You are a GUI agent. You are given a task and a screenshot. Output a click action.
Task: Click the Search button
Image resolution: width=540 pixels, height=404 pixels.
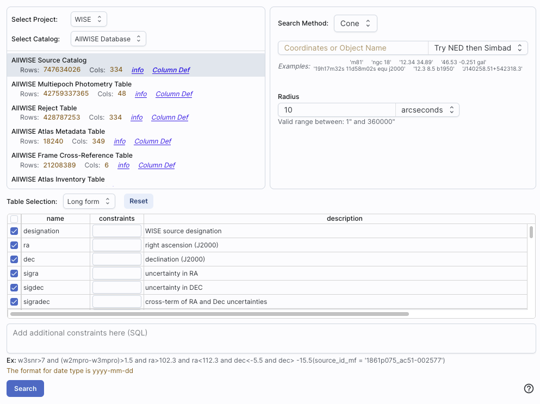pyautogui.click(x=25, y=388)
